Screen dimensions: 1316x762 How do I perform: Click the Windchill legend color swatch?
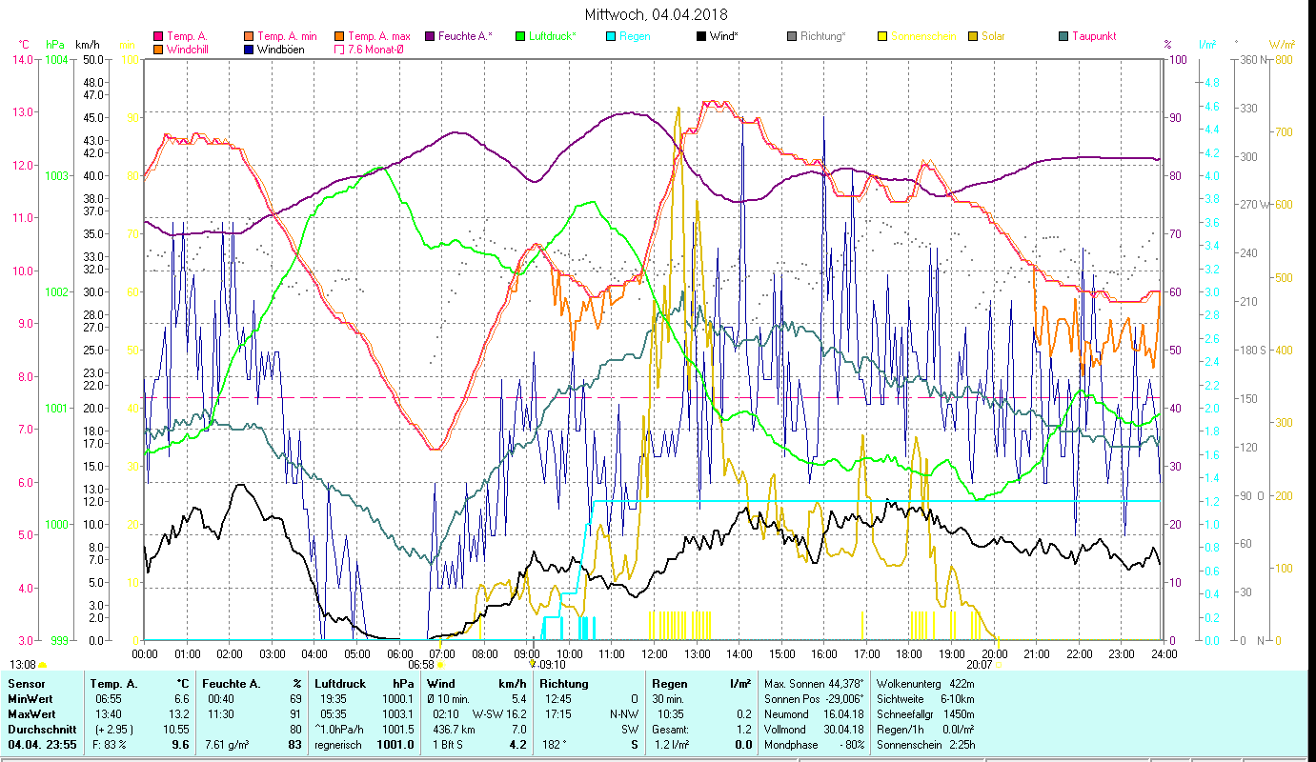[157, 49]
